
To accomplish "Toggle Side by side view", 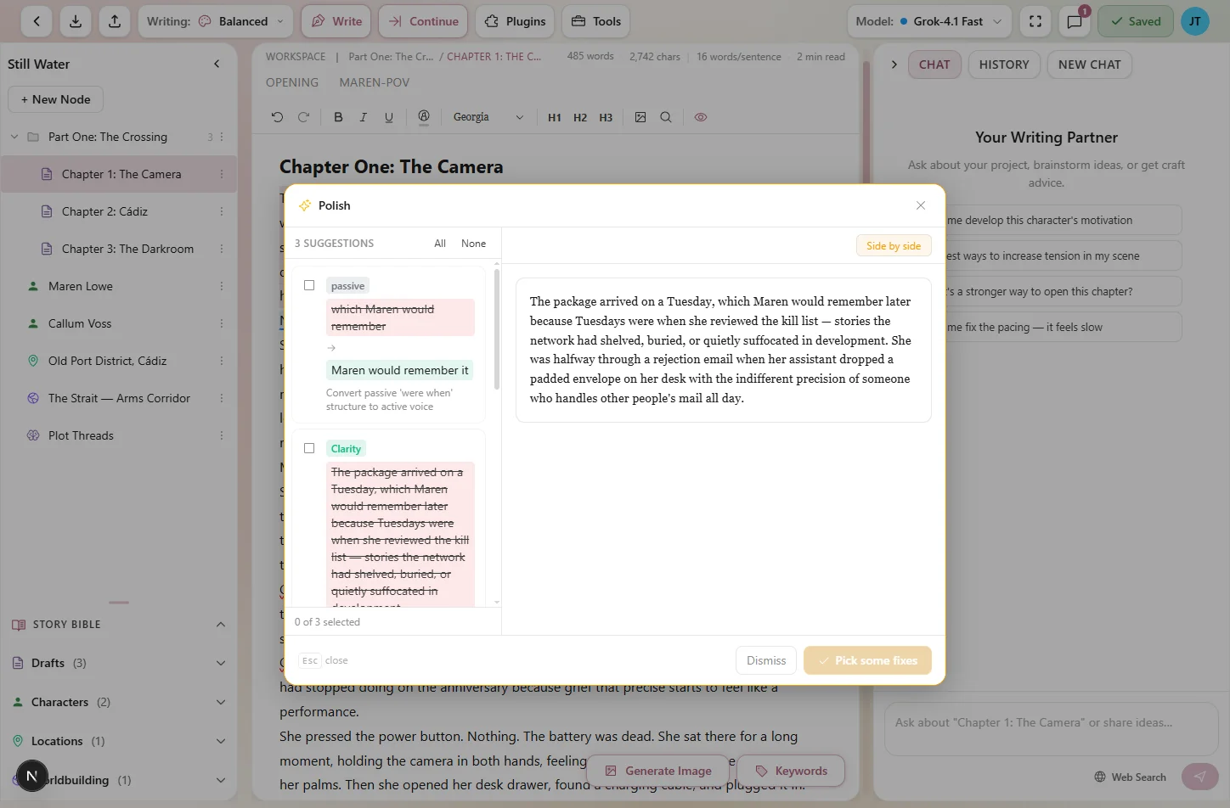I will click(893, 246).
